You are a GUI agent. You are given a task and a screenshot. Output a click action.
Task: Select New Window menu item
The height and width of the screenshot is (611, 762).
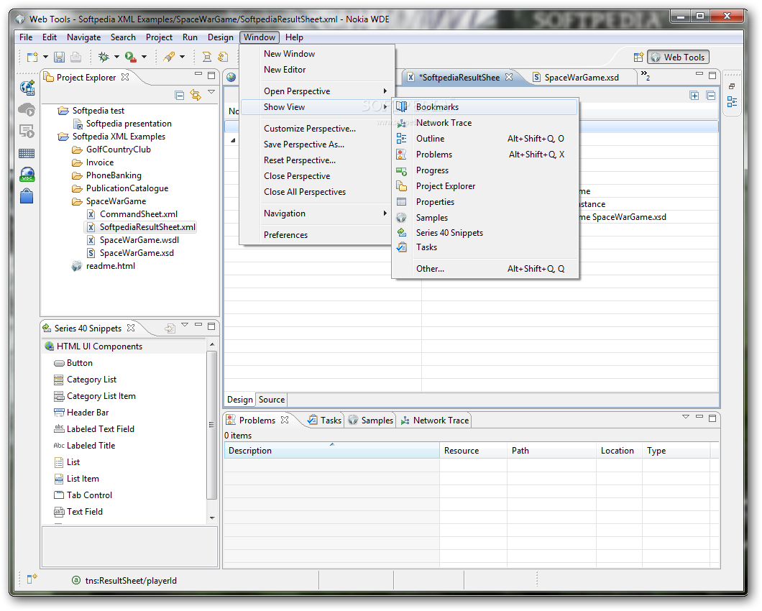[317, 54]
